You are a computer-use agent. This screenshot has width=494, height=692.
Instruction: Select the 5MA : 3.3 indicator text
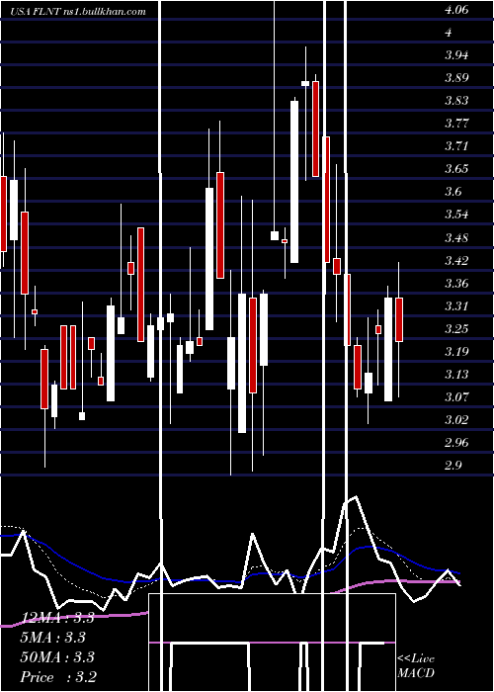pyautogui.click(x=53, y=638)
